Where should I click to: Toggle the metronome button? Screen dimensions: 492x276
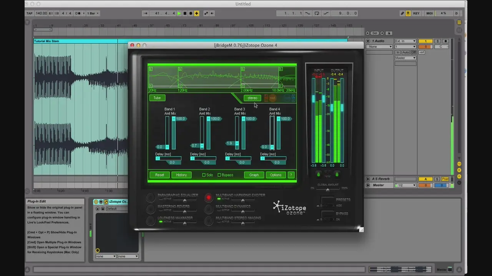click(x=78, y=13)
